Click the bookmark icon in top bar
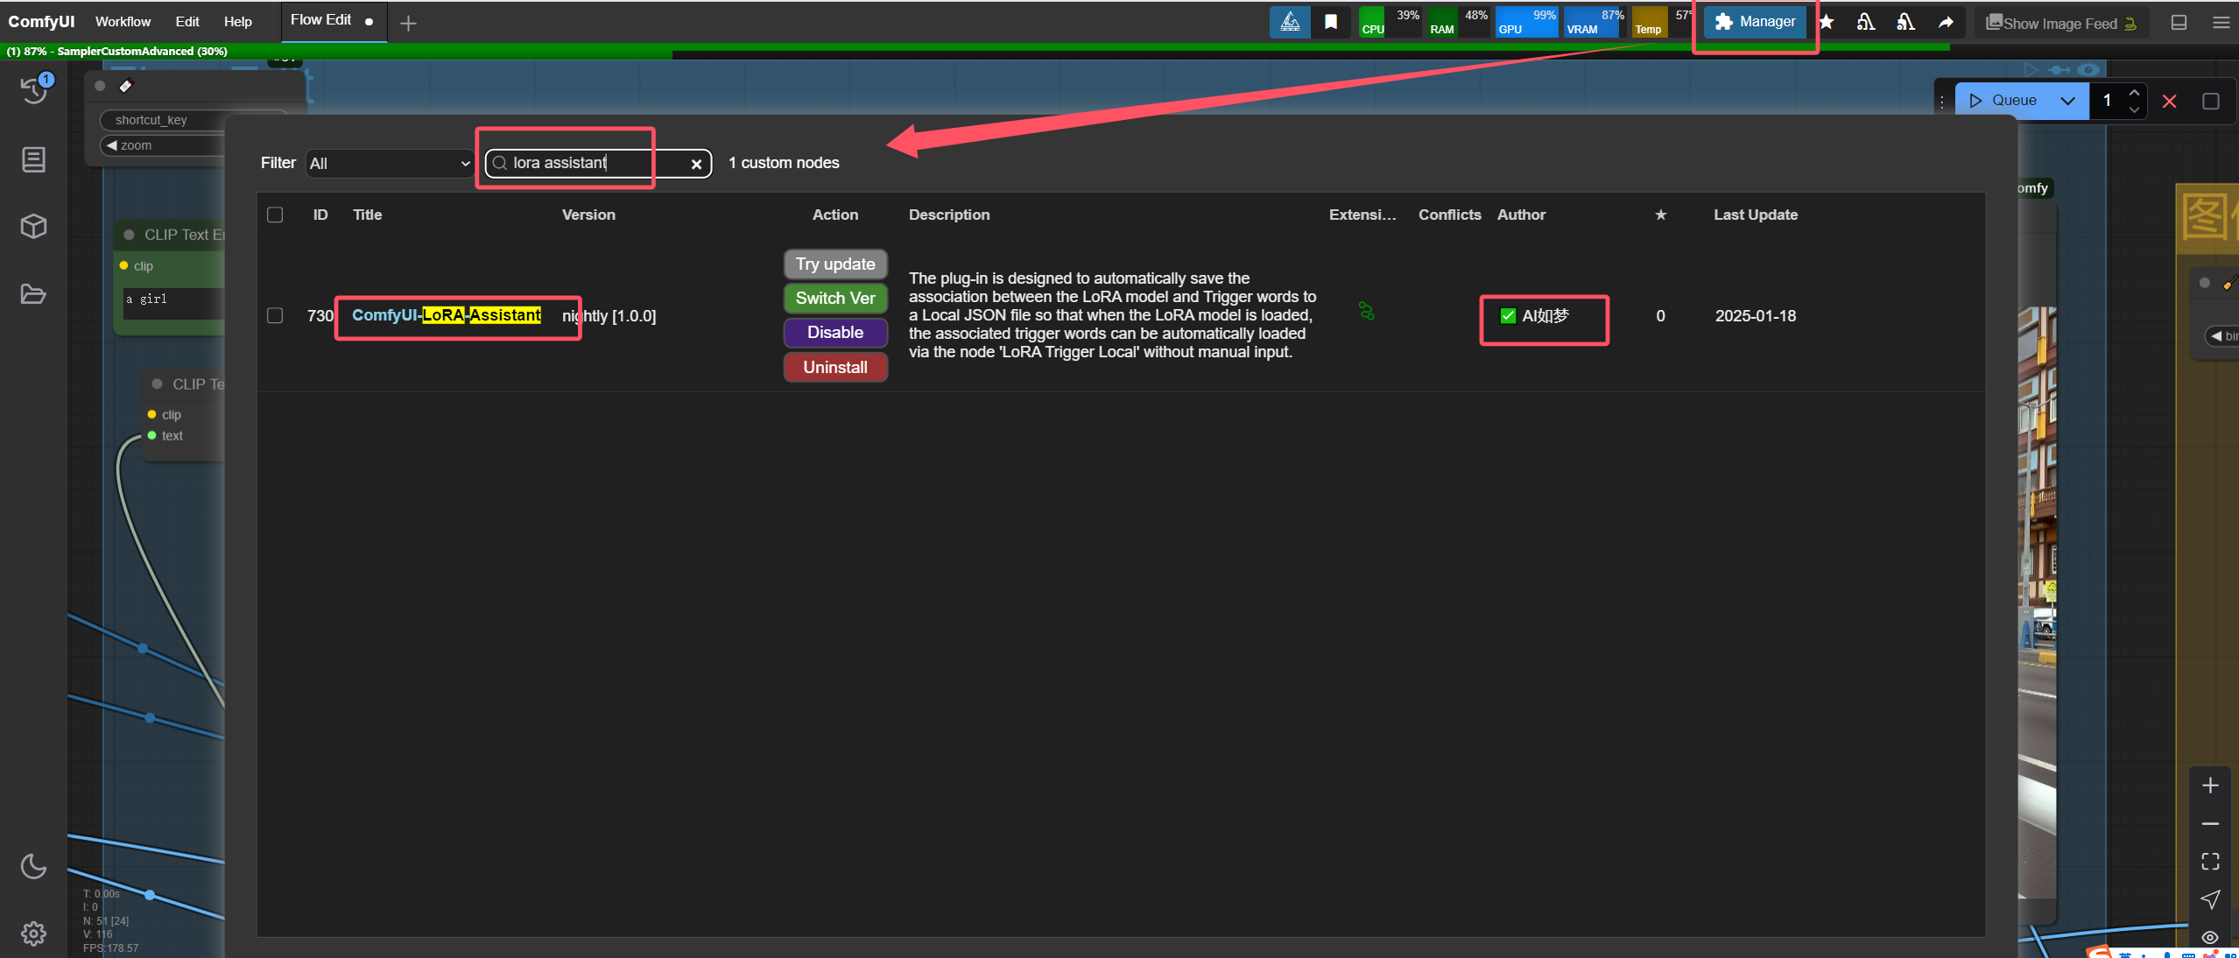This screenshot has height=958, width=2239. tap(1331, 23)
